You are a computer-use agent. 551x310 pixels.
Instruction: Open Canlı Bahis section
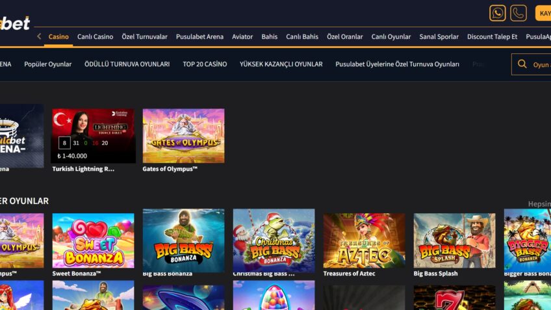pos(302,36)
